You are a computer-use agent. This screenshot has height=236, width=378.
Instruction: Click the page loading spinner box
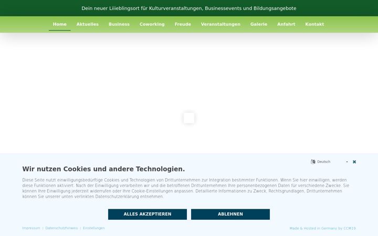click(189, 118)
